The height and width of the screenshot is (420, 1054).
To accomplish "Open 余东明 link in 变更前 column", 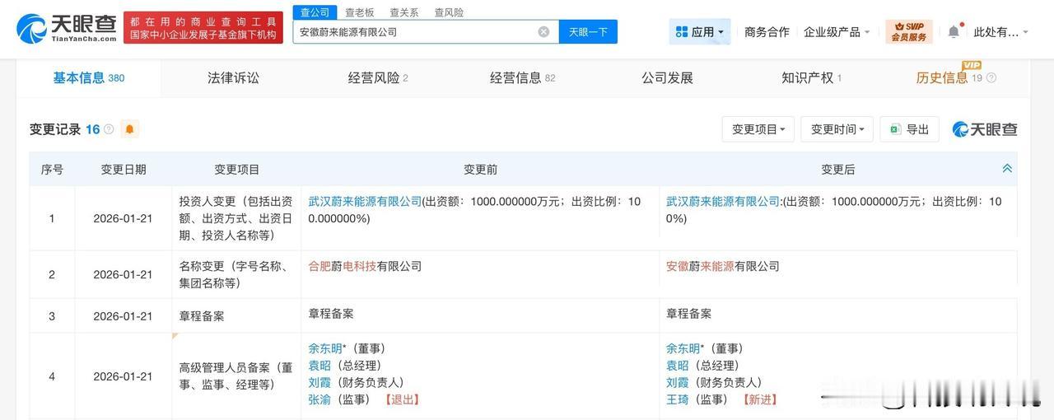I will point(325,348).
